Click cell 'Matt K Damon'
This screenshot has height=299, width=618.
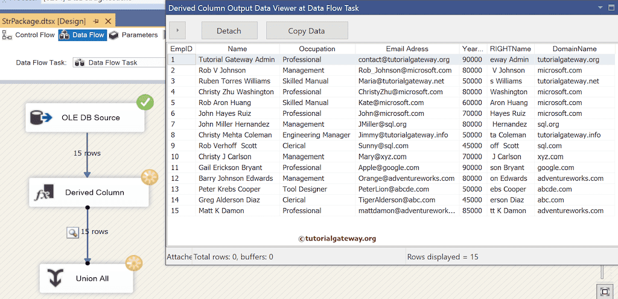[238, 210]
